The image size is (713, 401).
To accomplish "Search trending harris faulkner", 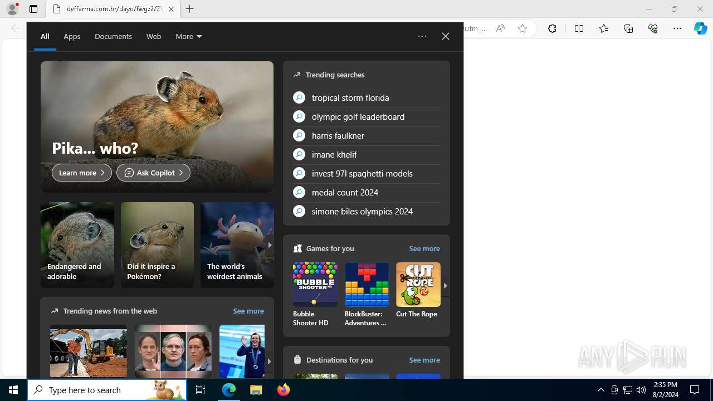I will 367,135.
